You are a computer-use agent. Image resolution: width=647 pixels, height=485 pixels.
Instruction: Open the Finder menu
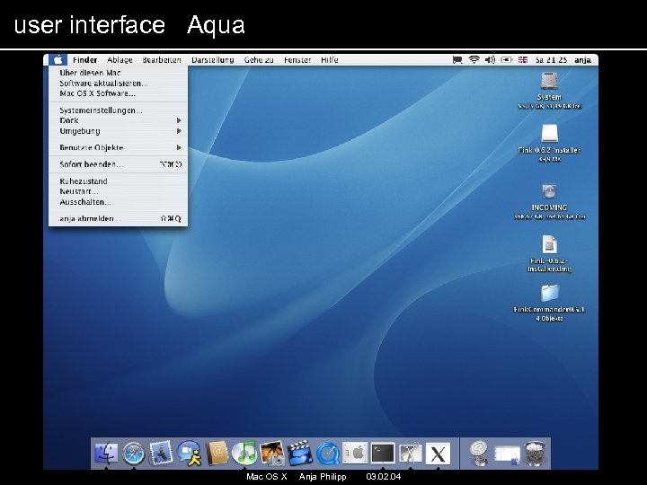pyautogui.click(x=85, y=60)
